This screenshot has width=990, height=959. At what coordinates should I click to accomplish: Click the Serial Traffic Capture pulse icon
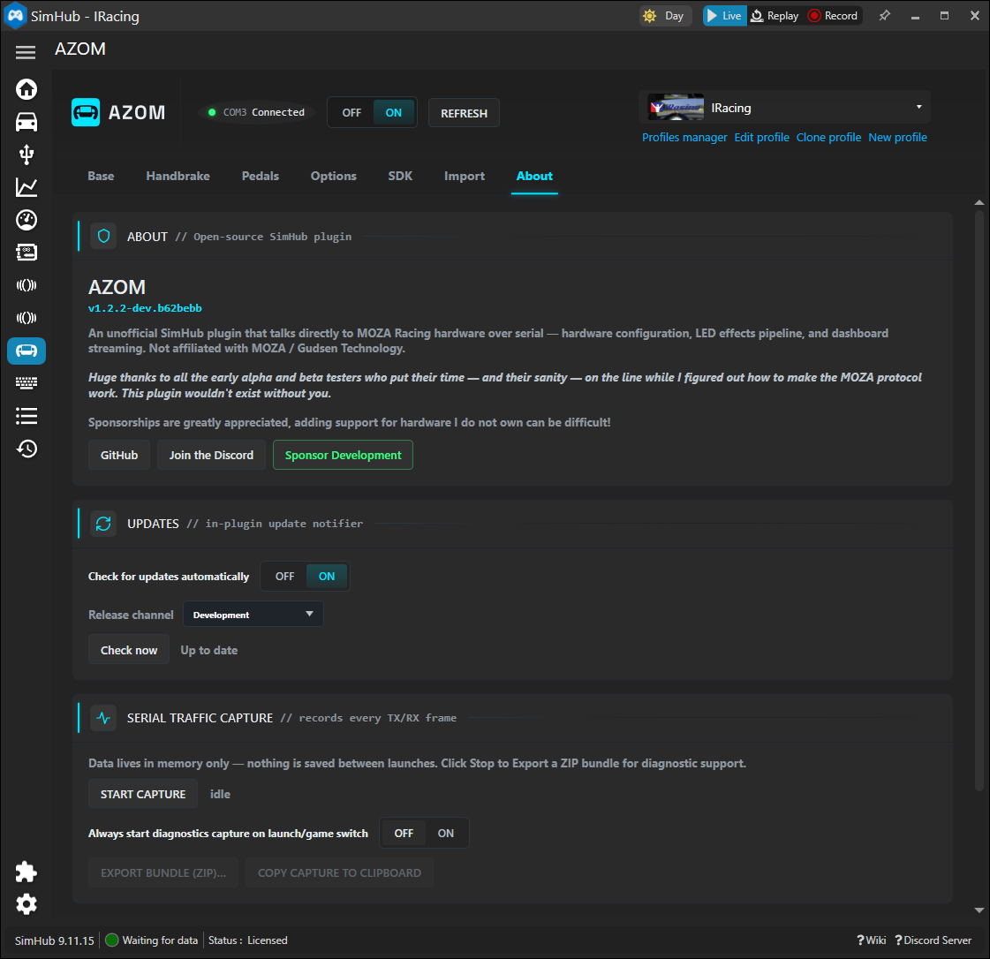click(103, 718)
